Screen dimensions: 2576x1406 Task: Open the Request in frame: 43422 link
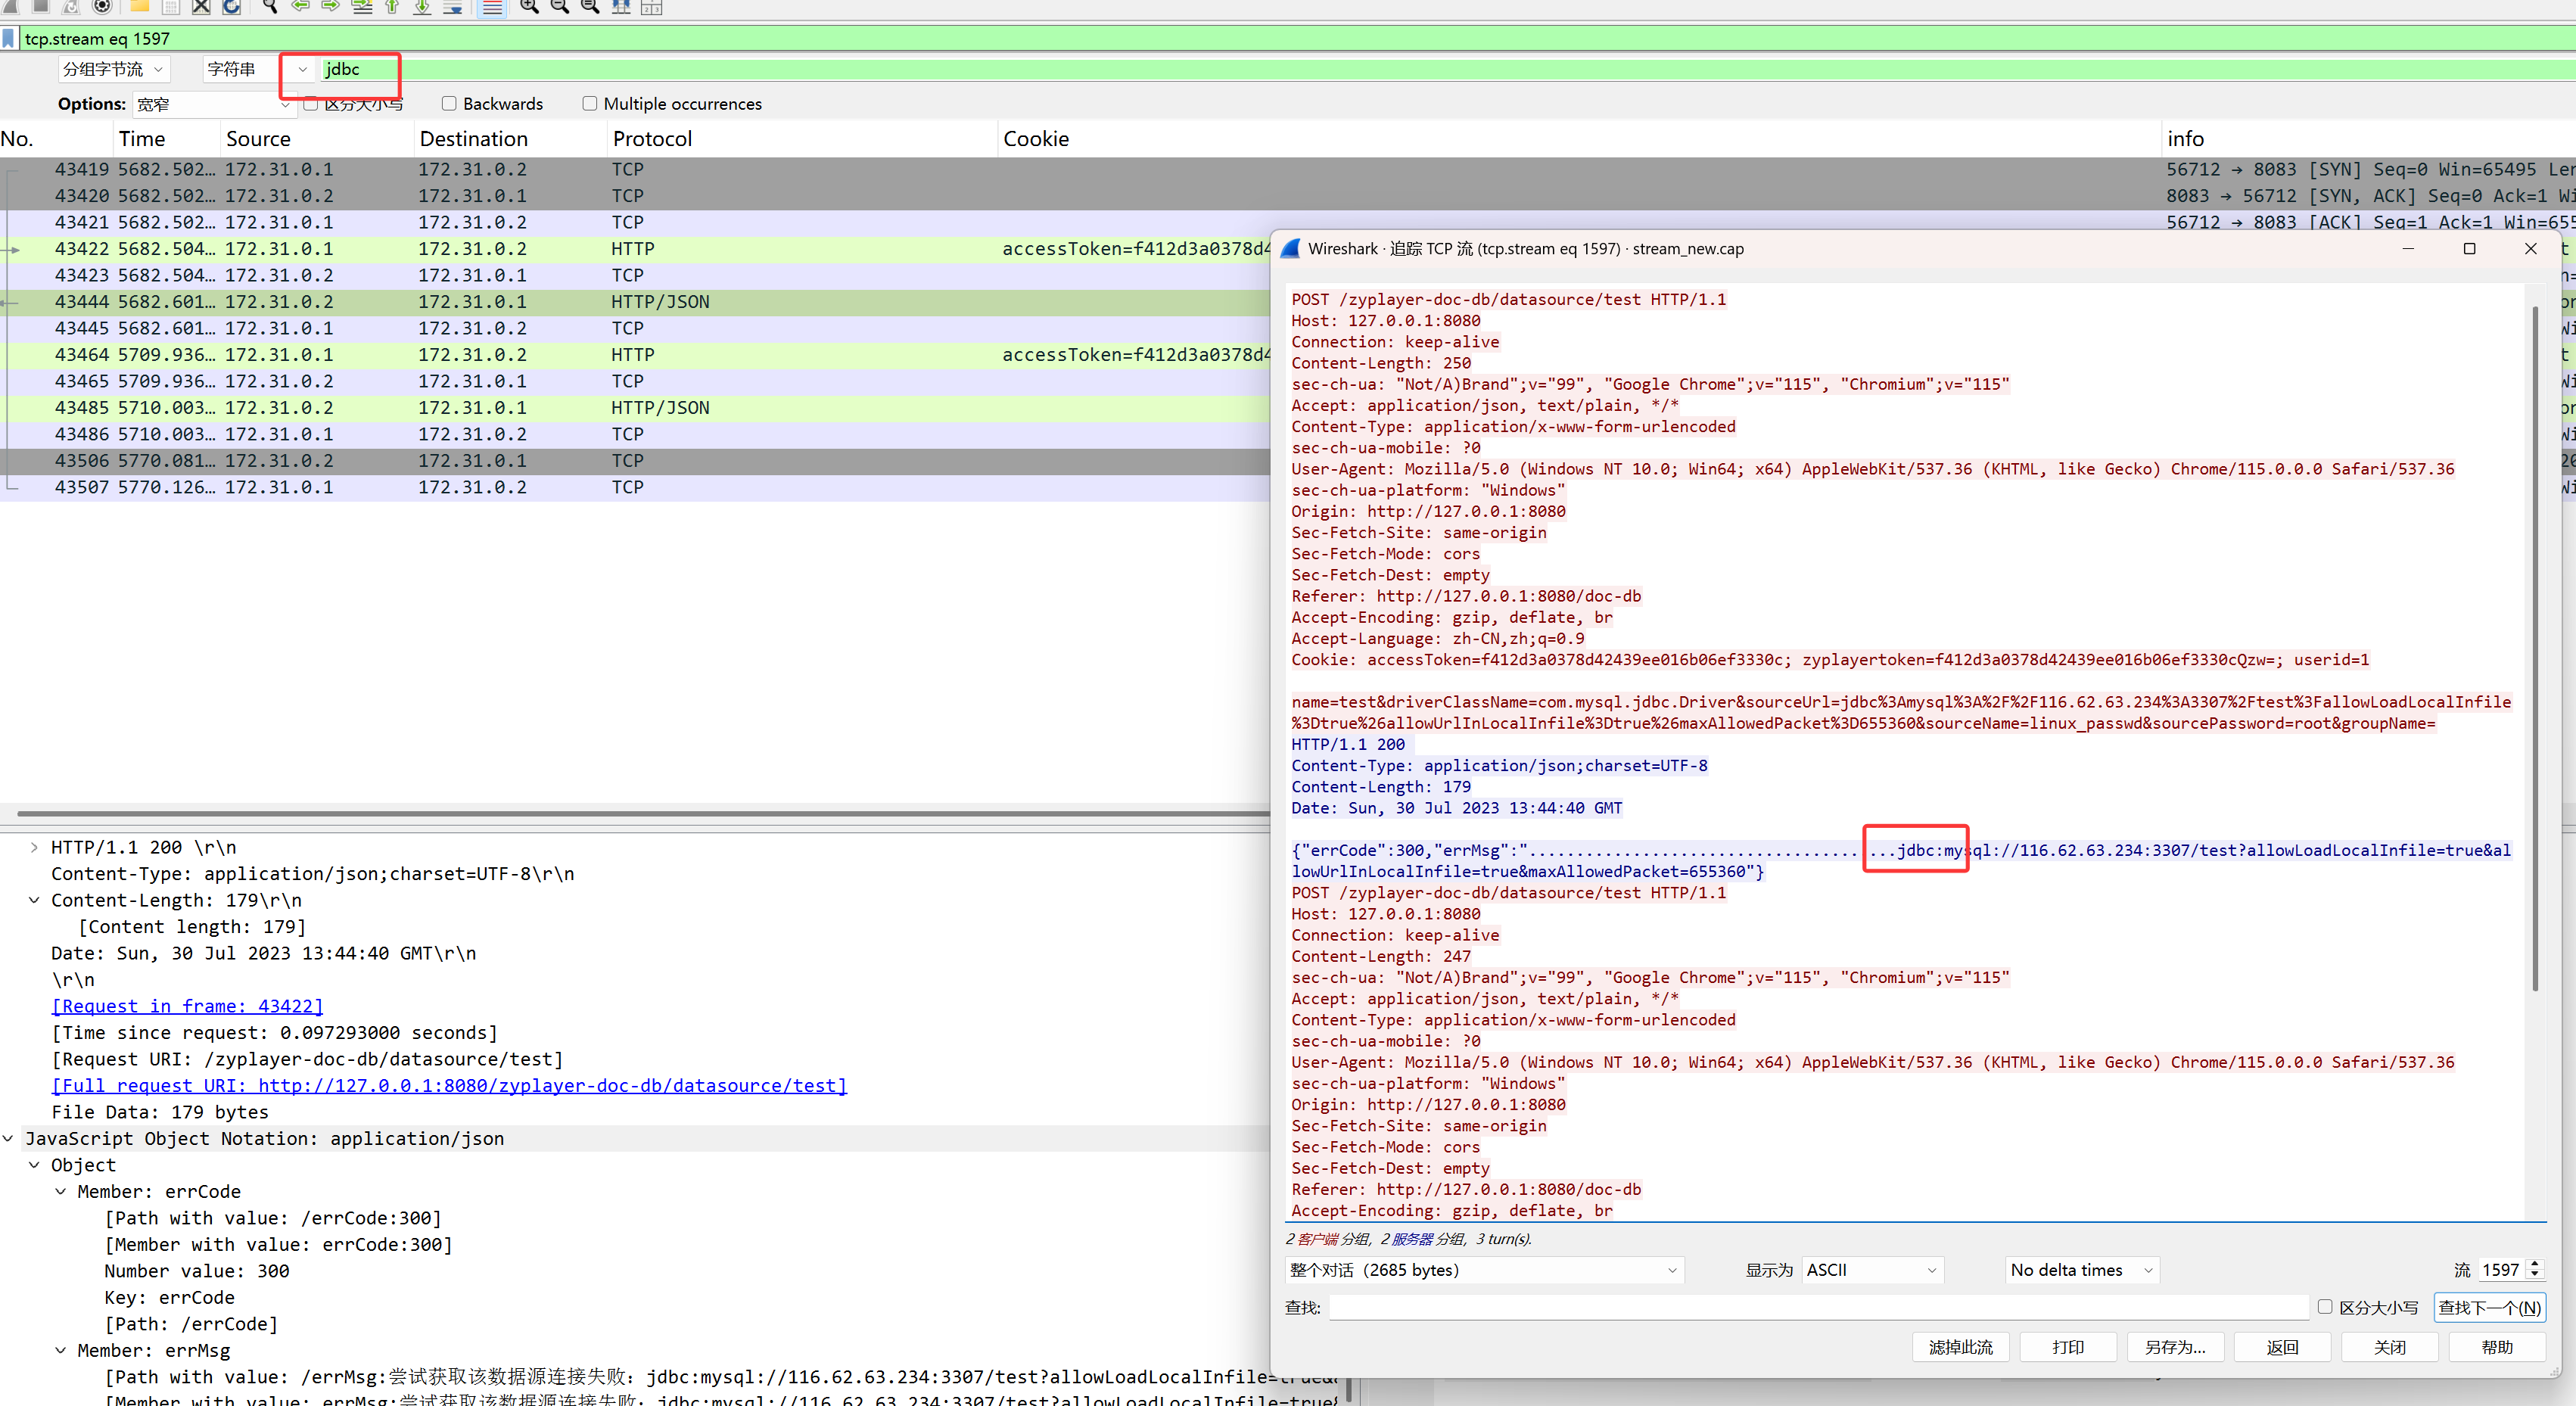pos(187,1006)
